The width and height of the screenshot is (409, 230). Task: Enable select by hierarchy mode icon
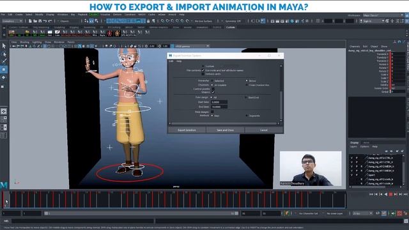[x=87, y=21]
